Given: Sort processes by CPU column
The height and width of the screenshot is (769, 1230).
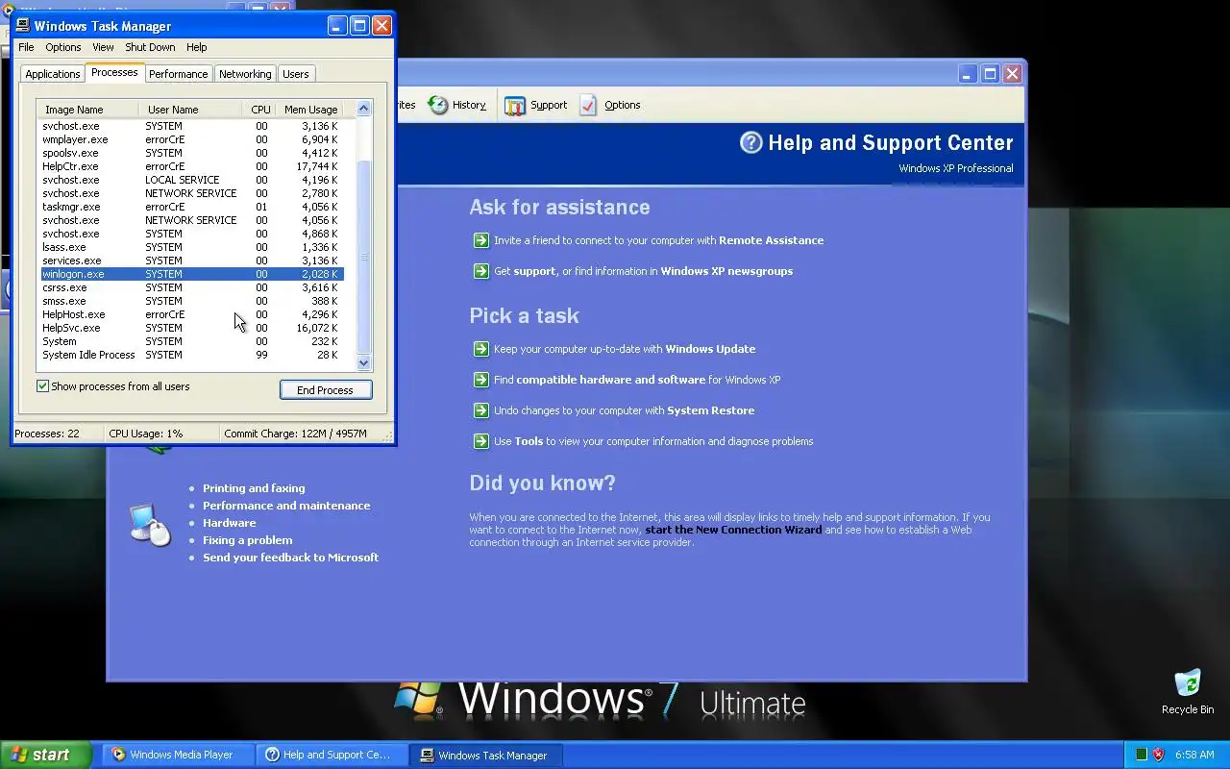Looking at the screenshot, I should [259, 110].
